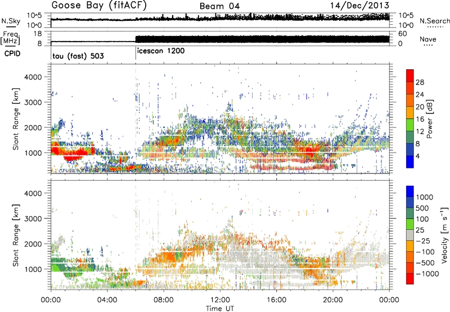This screenshot has width=450, height=312.
Task: Click the 'Velocity [m s-1]' color bar title
Action: (444, 235)
